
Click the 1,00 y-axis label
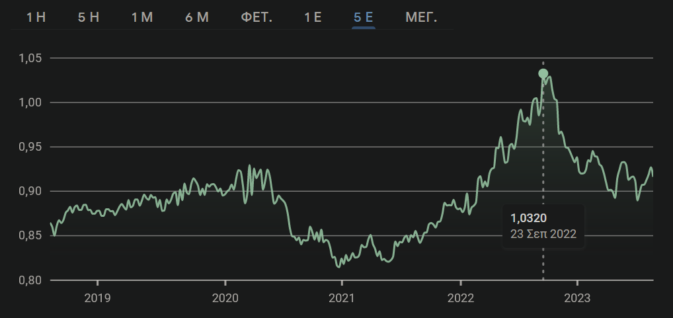[29, 102]
